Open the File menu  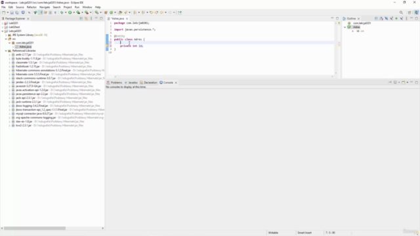tap(3, 7)
